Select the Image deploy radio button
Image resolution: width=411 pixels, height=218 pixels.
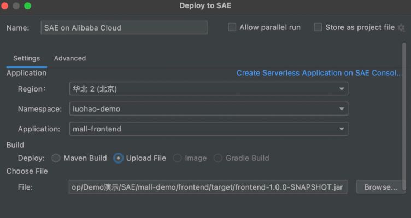(x=178, y=158)
